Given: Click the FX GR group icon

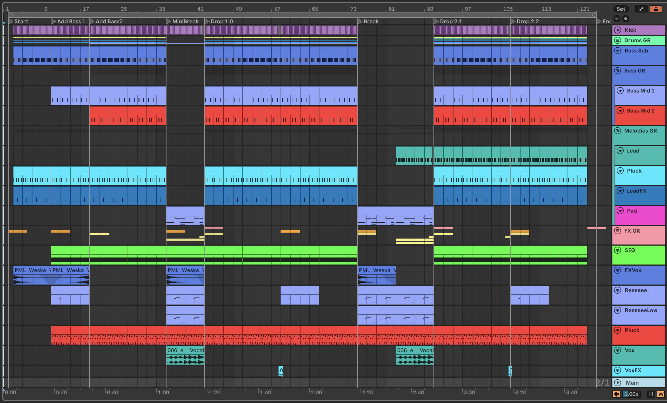Looking at the screenshot, I should [618, 231].
